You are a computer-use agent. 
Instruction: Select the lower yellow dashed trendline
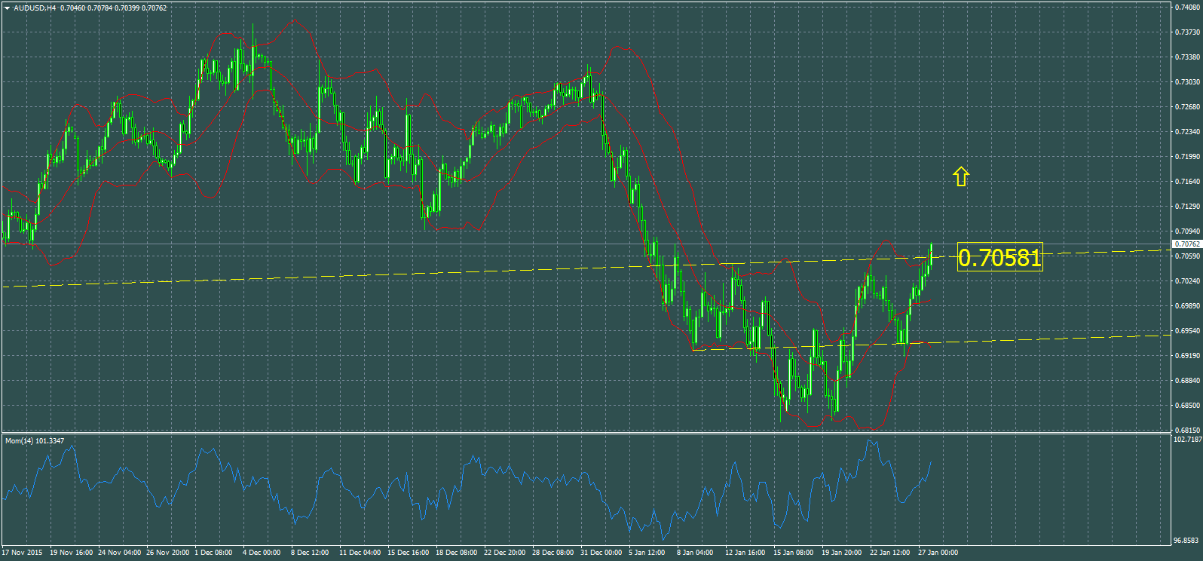pyautogui.click(x=1055, y=339)
